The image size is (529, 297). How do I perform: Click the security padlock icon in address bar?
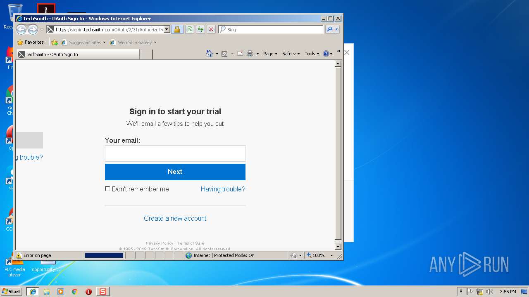tap(177, 29)
